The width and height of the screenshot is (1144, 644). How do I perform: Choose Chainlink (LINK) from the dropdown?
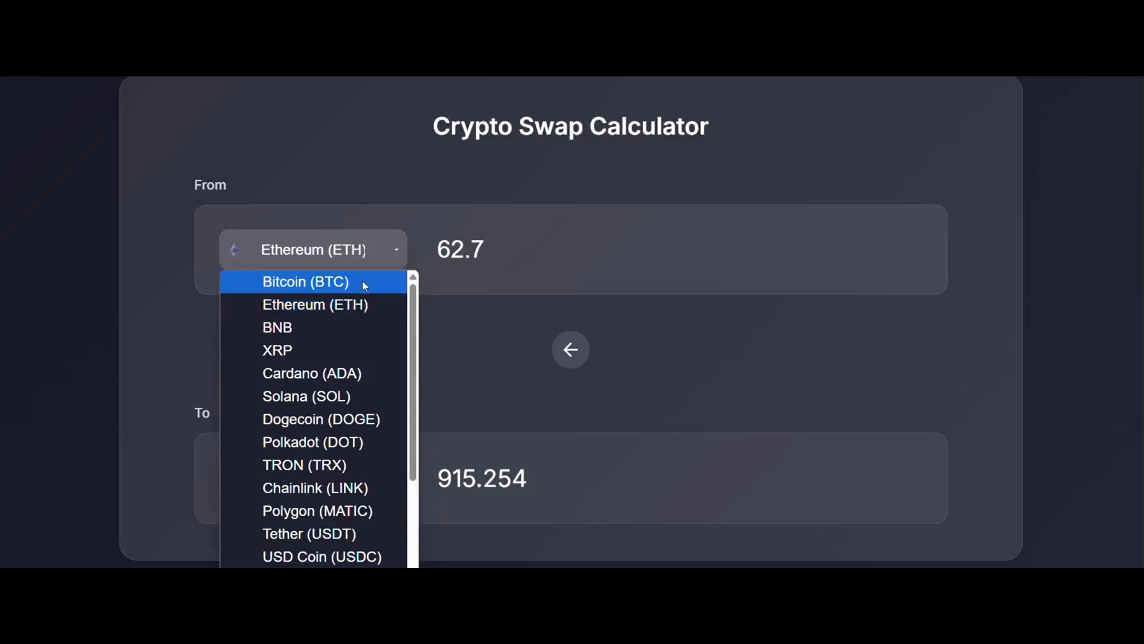point(315,488)
